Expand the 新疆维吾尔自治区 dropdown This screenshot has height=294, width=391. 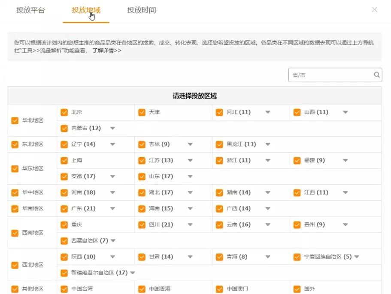(x=132, y=272)
